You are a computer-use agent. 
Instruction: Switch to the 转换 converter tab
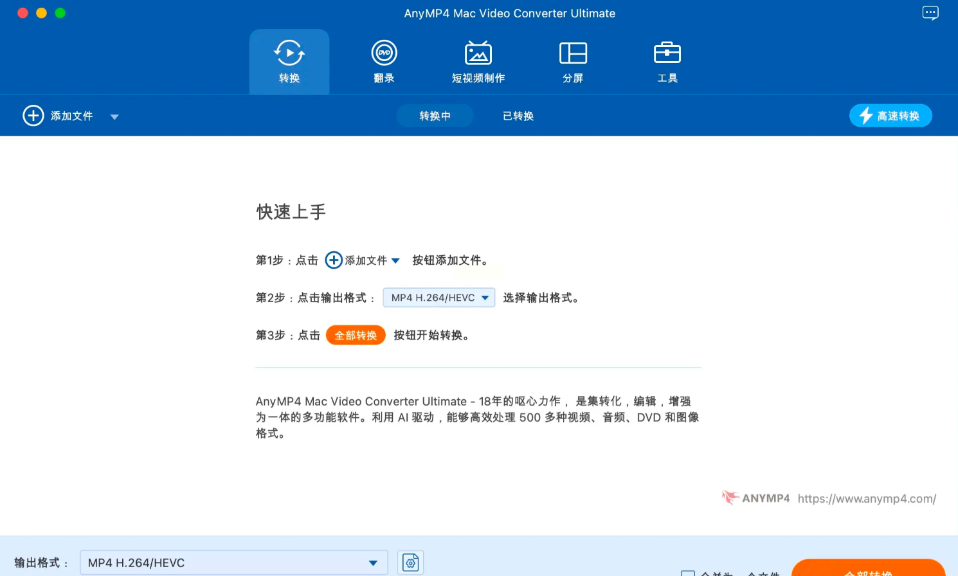coord(289,62)
